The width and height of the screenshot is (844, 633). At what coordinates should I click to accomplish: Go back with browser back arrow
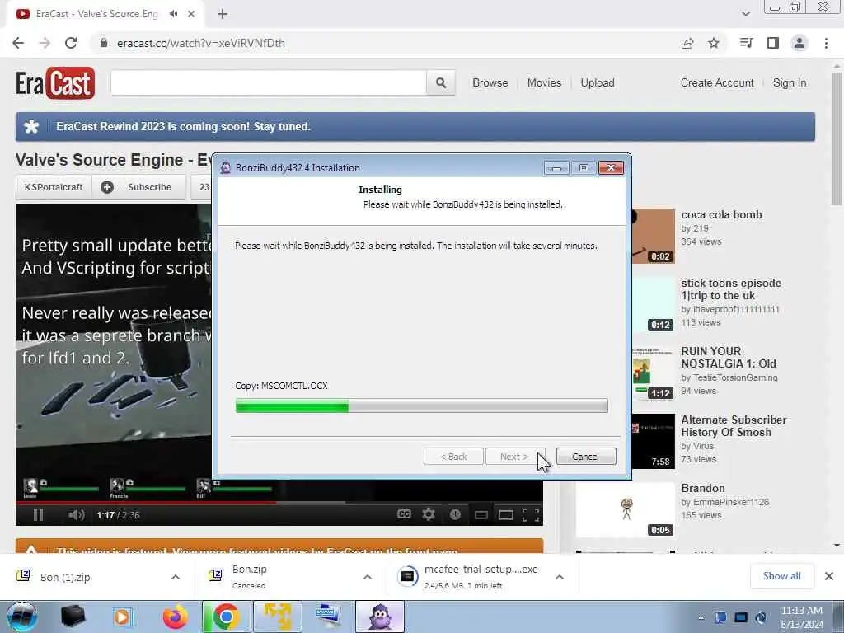click(x=18, y=43)
